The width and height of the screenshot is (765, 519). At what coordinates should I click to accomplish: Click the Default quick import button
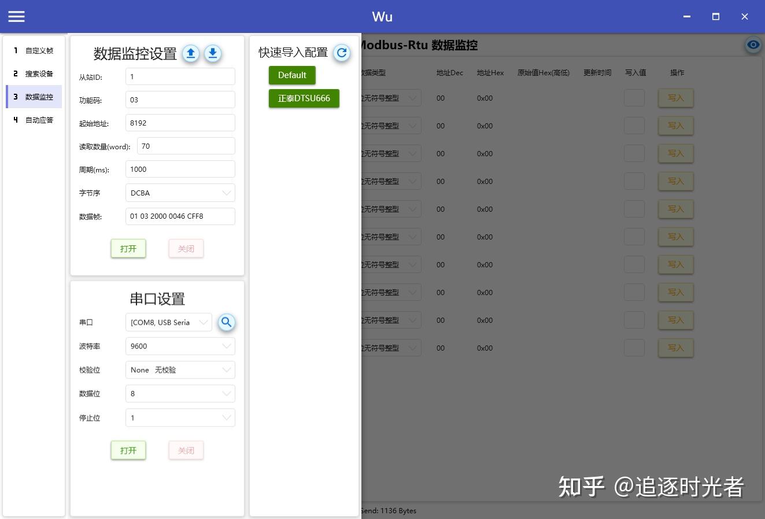pos(292,75)
